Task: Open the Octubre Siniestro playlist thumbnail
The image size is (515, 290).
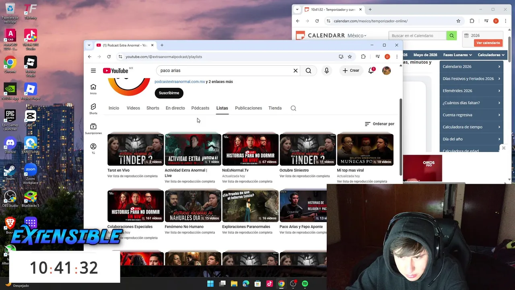Action: [308, 149]
